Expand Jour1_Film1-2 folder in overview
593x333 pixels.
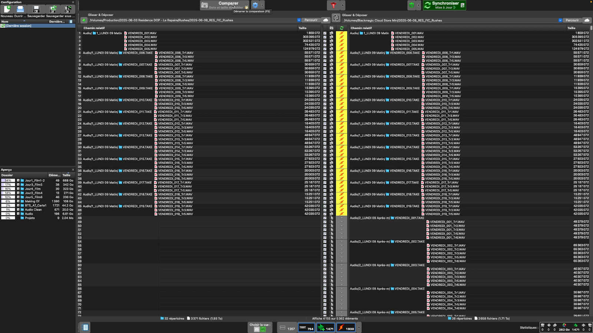(x=18, y=181)
